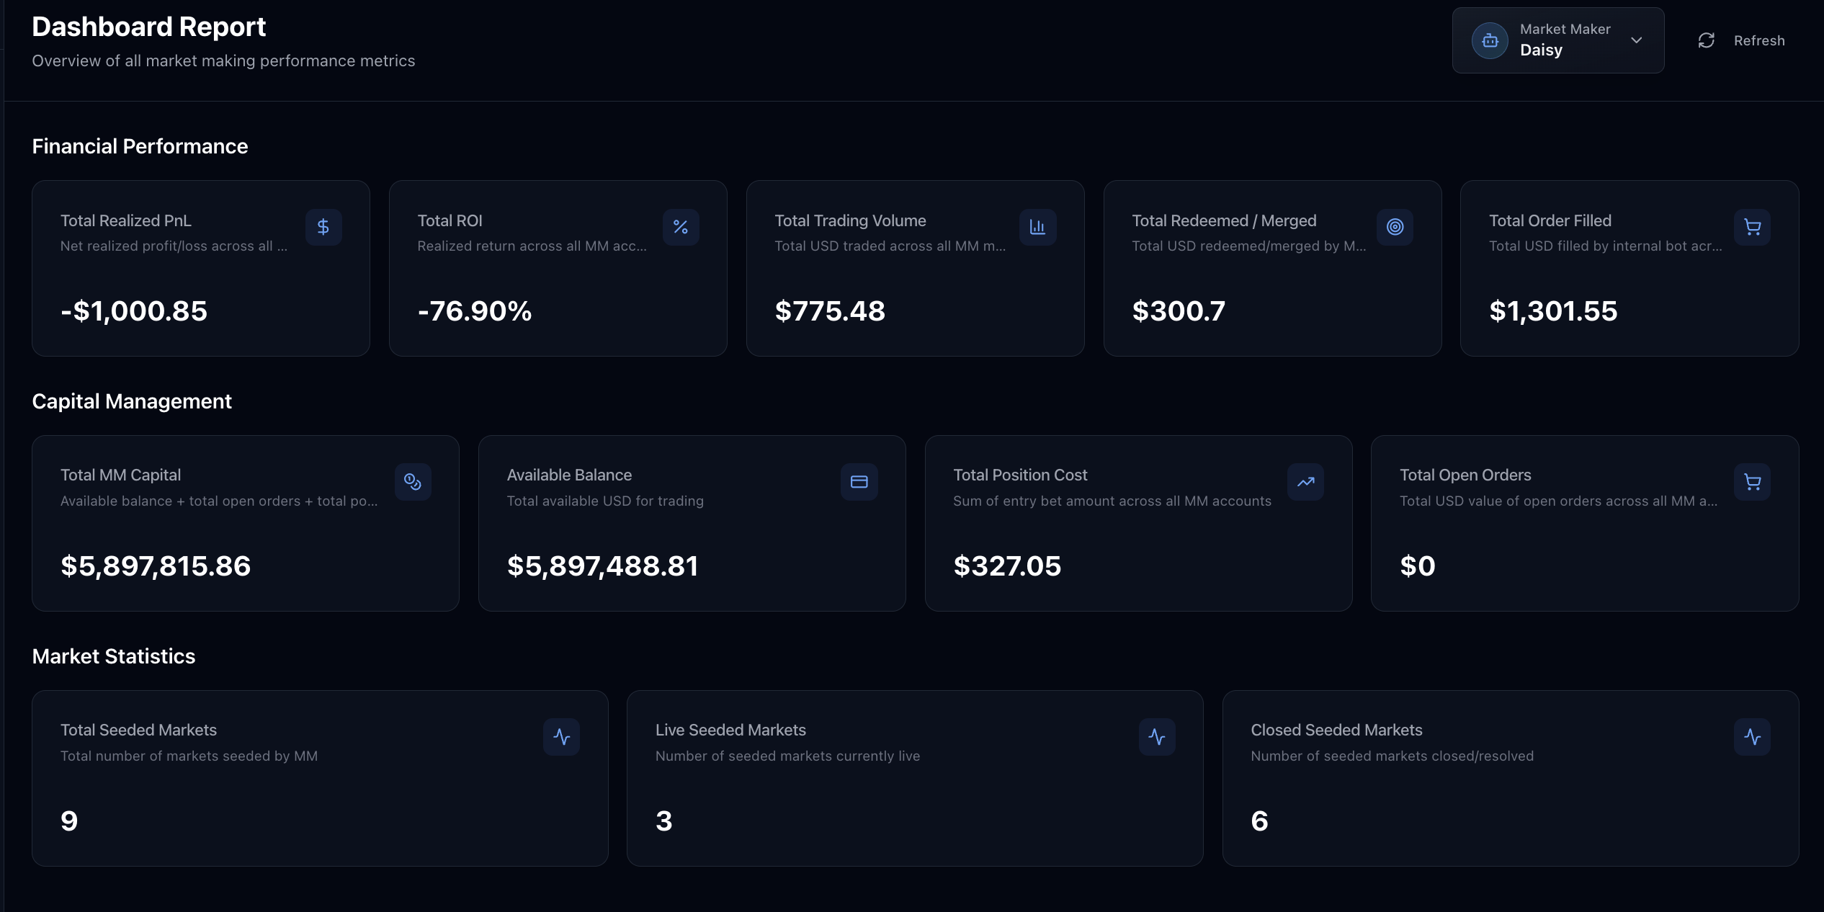
Task: Click the Available Balance card value $5,897,488.81
Action: (602, 566)
